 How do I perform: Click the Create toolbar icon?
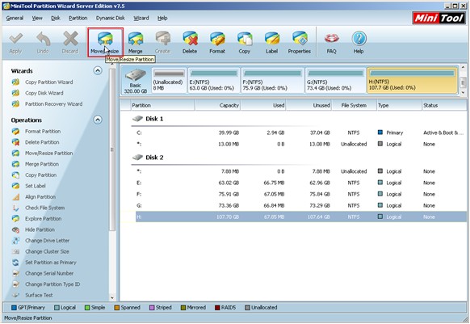pyautogui.click(x=162, y=42)
